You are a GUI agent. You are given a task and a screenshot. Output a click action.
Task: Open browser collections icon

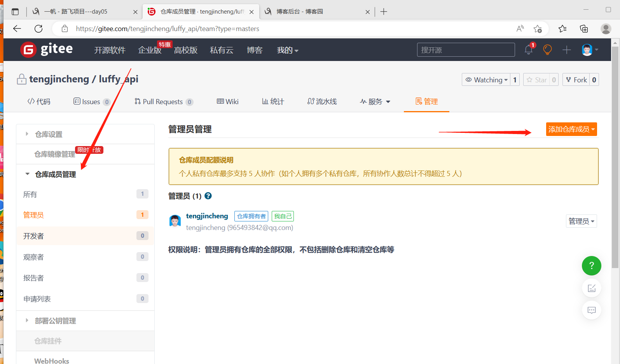tap(584, 28)
